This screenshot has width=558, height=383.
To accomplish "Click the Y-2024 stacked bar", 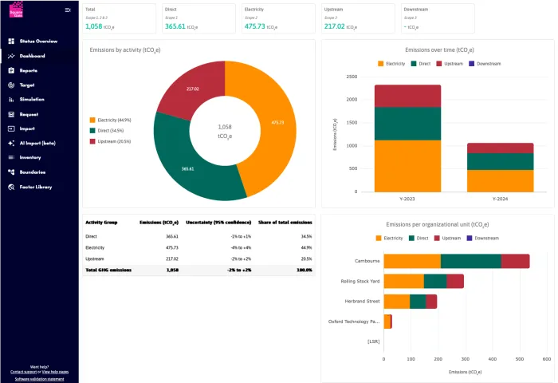I will (x=500, y=168).
